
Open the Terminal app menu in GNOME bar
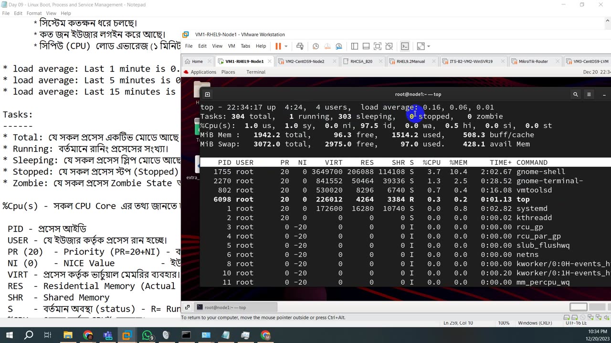click(x=256, y=72)
